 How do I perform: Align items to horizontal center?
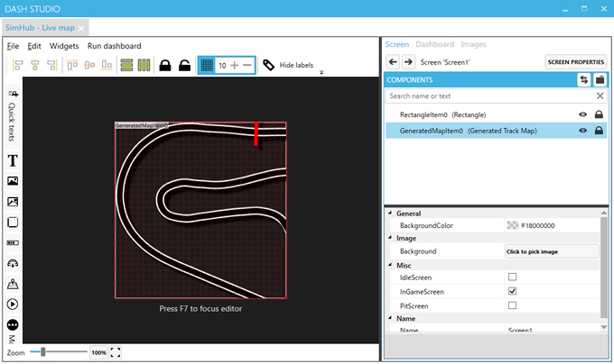pos(35,65)
